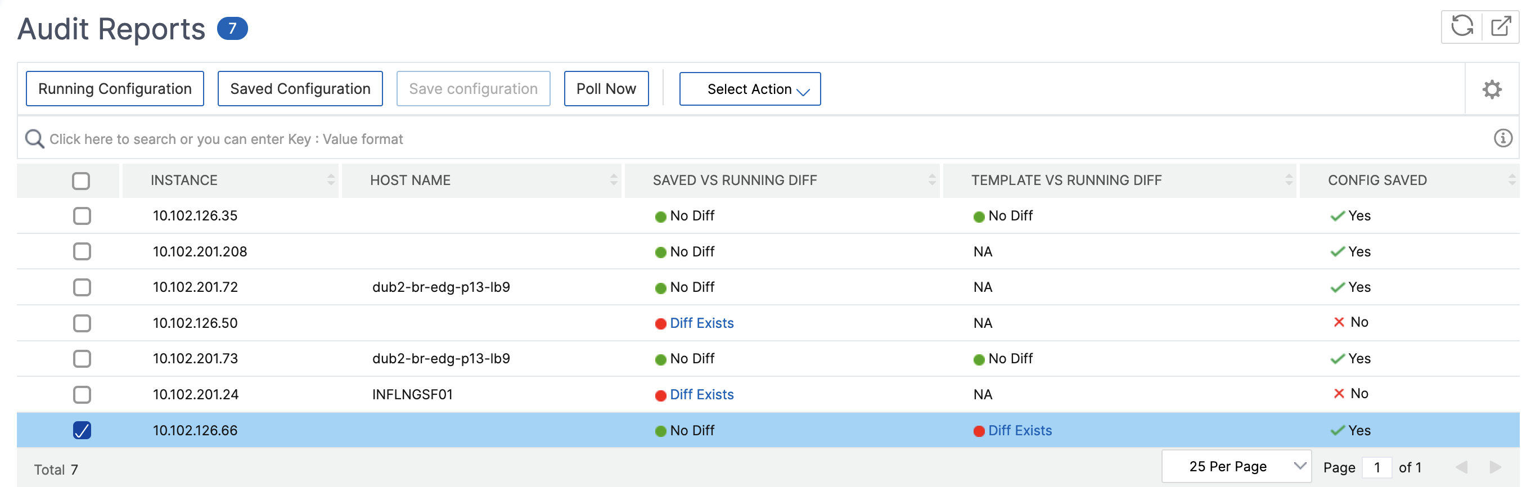Sort by Instance column arrows

(331, 180)
